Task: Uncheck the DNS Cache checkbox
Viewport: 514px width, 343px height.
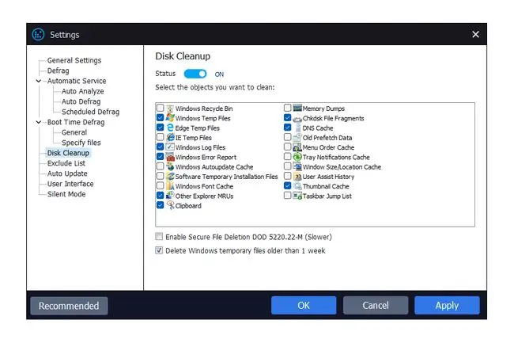Action: [288, 128]
